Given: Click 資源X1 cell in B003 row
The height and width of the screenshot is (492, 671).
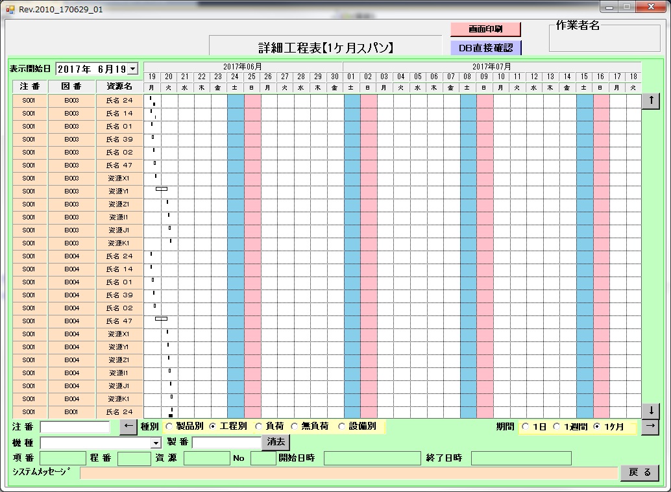Looking at the screenshot, I should (119, 178).
